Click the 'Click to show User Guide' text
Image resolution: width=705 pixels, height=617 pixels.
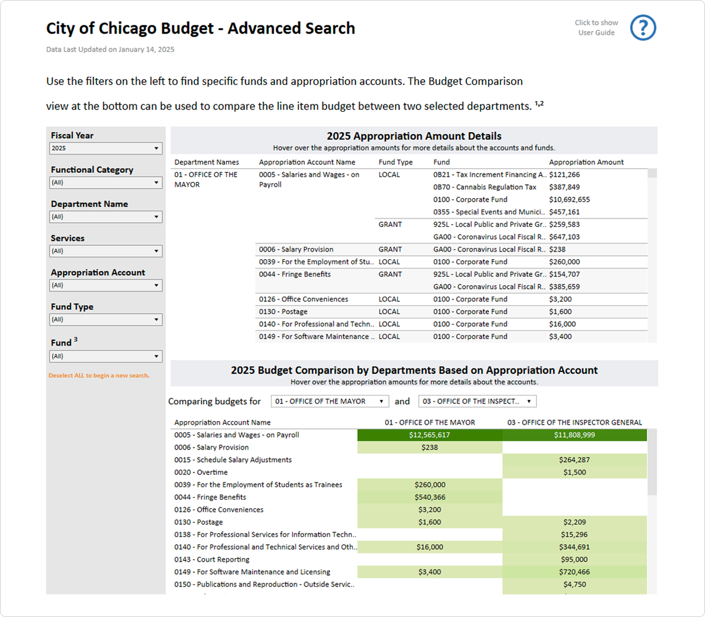pyautogui.click(x=596, y=28)
